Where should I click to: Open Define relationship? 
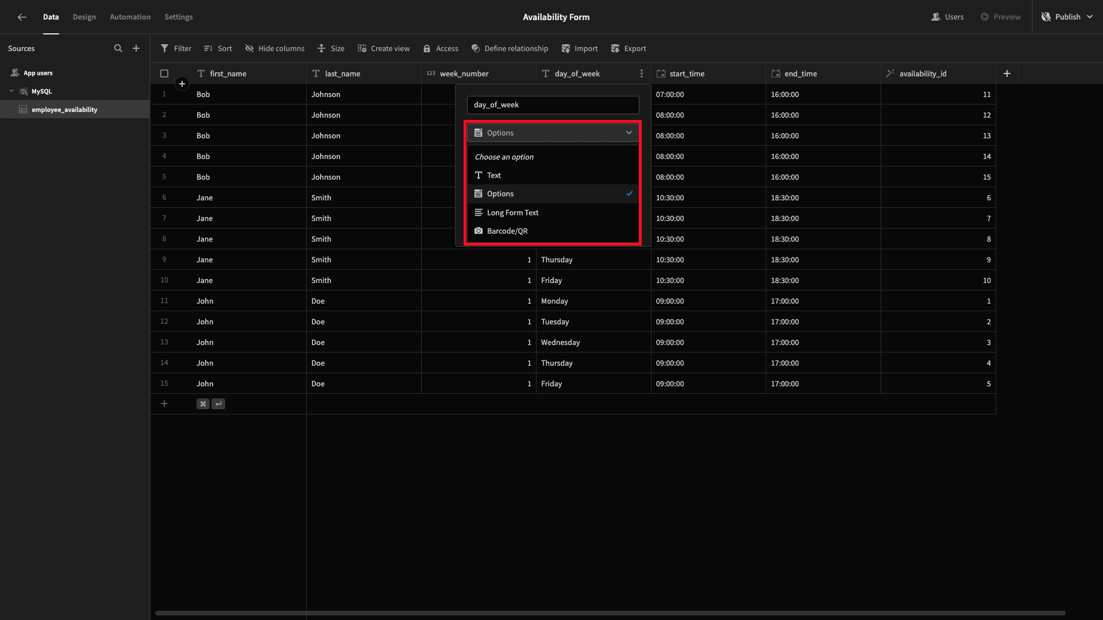pyautogui.click(x=510, y=49)
